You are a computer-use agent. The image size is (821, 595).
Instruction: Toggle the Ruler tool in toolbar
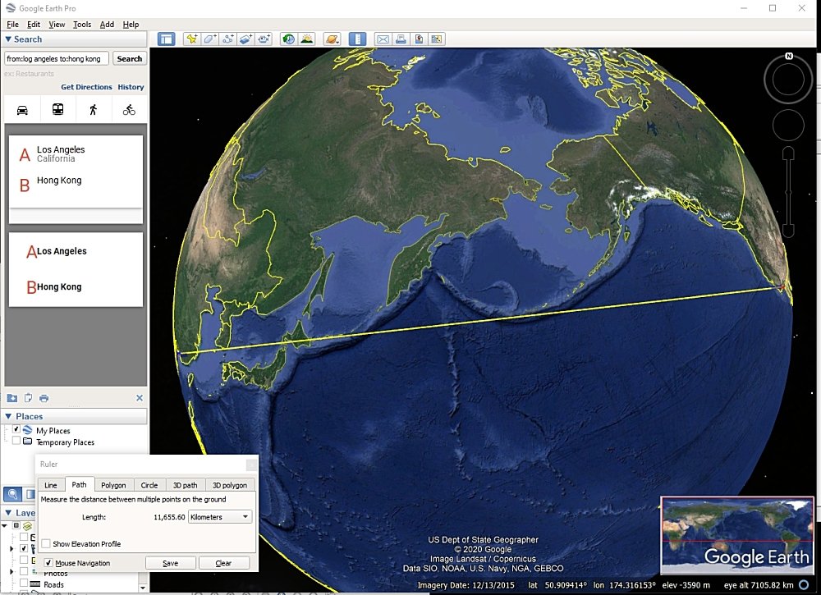point(358,39)
